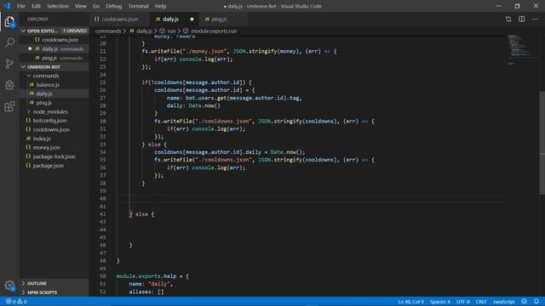Open the Manage gear menu
The width and height of the screenshot is (545, 306).
click(9, 286)
